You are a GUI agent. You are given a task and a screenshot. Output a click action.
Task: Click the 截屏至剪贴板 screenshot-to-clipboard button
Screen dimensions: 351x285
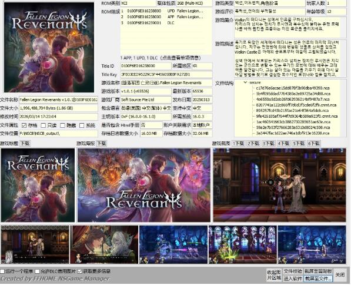(318, 271)
